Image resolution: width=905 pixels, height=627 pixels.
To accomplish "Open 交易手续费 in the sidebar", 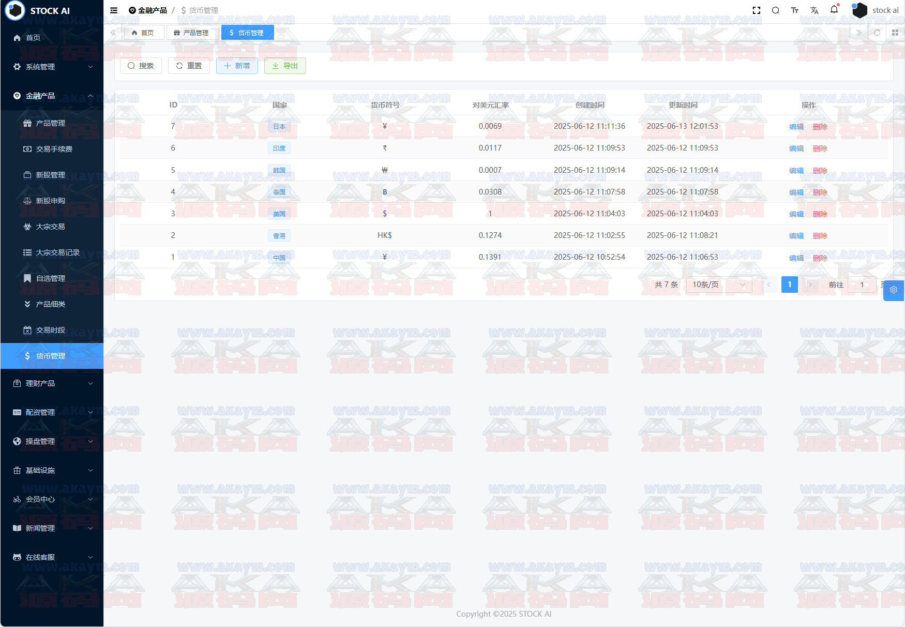I will [54, 149].
